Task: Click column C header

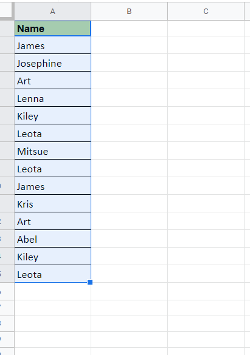Action: [206, 12]
